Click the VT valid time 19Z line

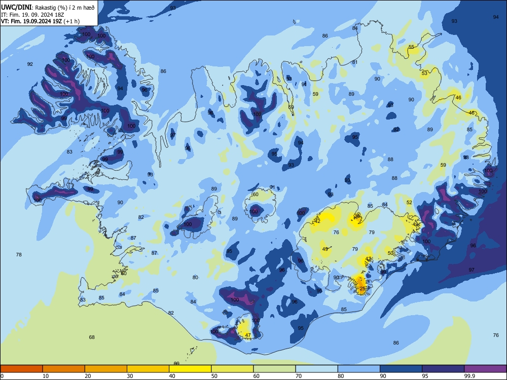tap(41, 21)
